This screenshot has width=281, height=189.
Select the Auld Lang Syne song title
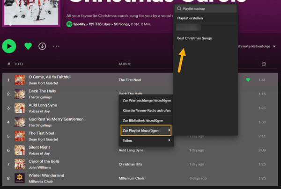[43, 105]
